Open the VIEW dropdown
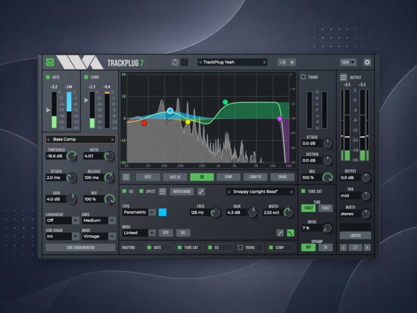417x313 pixels. [348, 62]
